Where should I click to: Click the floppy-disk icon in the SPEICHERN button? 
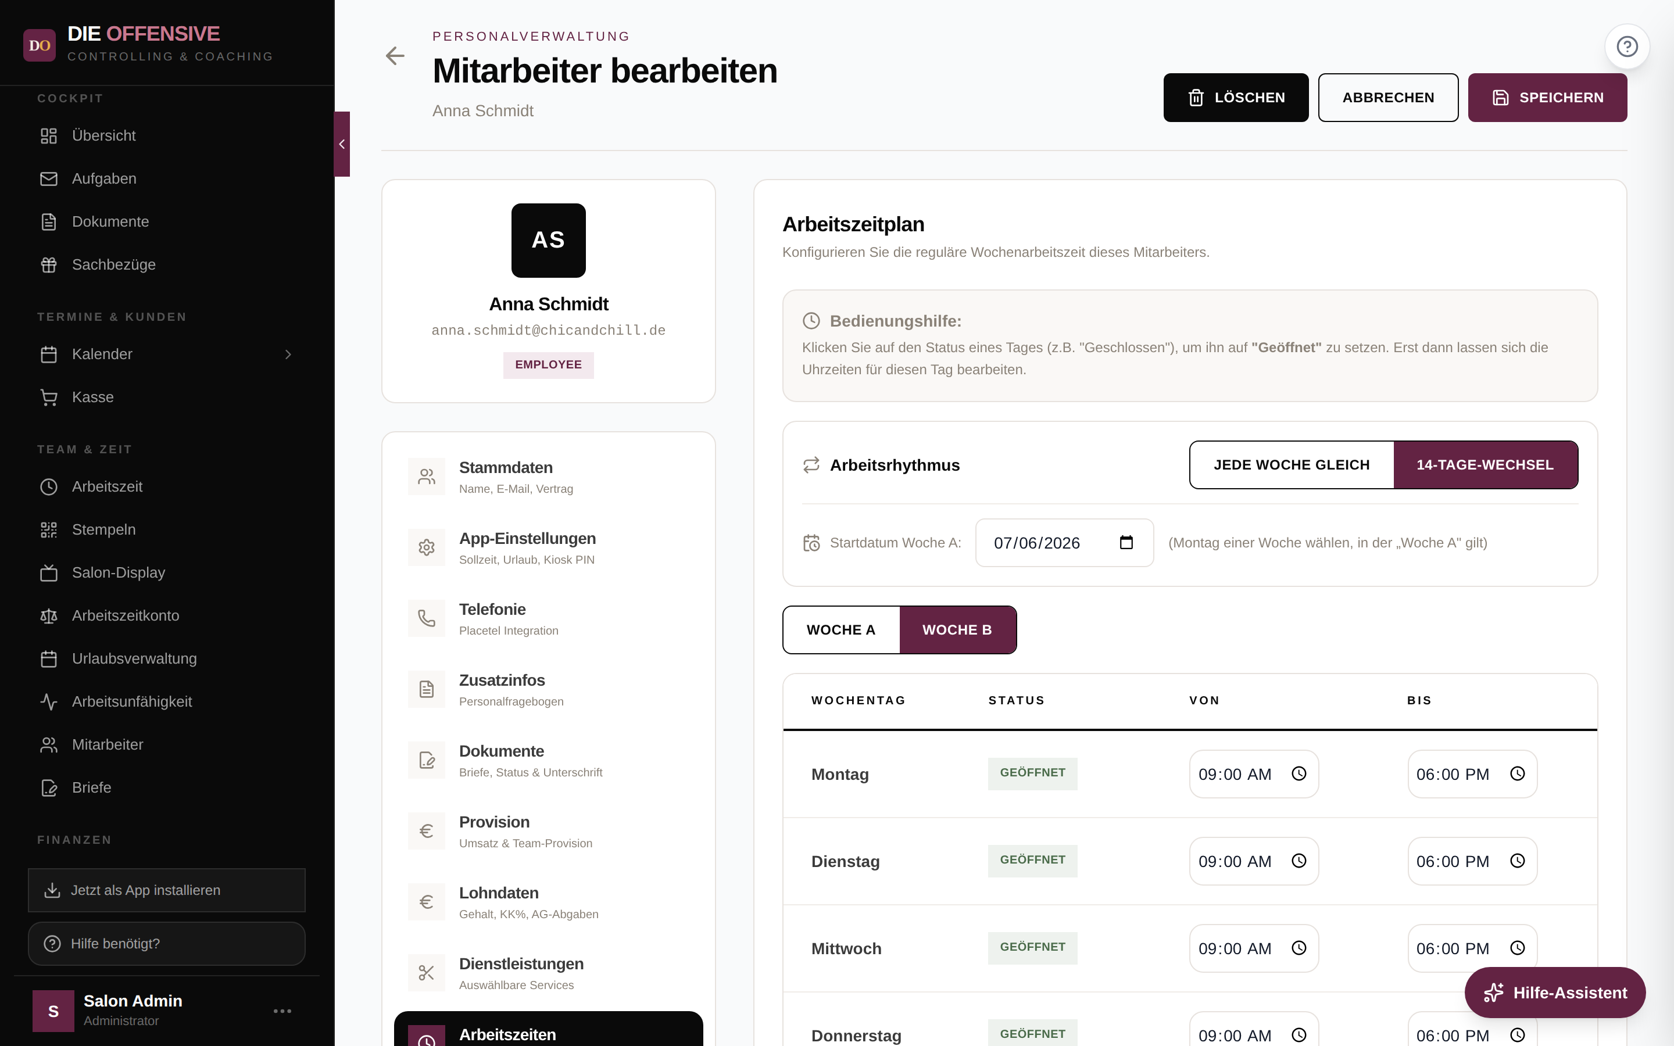pyautogui.click(x=1500, y=98)
